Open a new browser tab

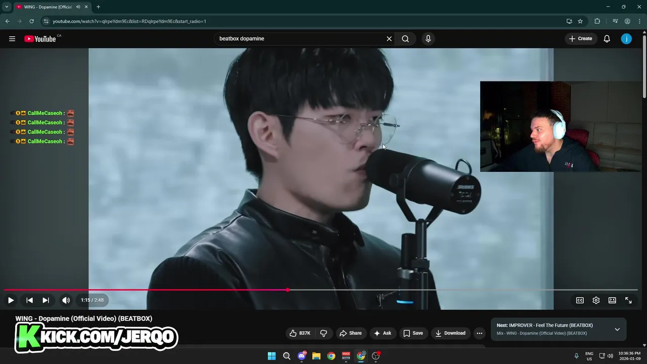pyautogui.click(x=98, y=7)
